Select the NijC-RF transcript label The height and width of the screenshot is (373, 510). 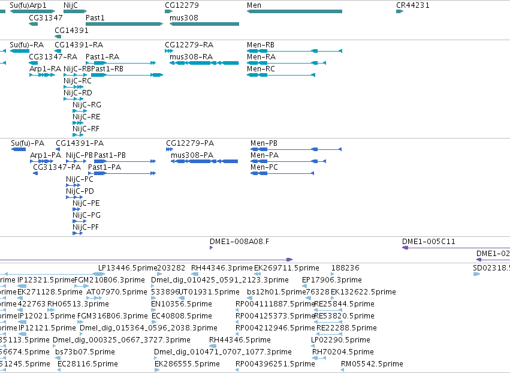click(x=86, y=129)
